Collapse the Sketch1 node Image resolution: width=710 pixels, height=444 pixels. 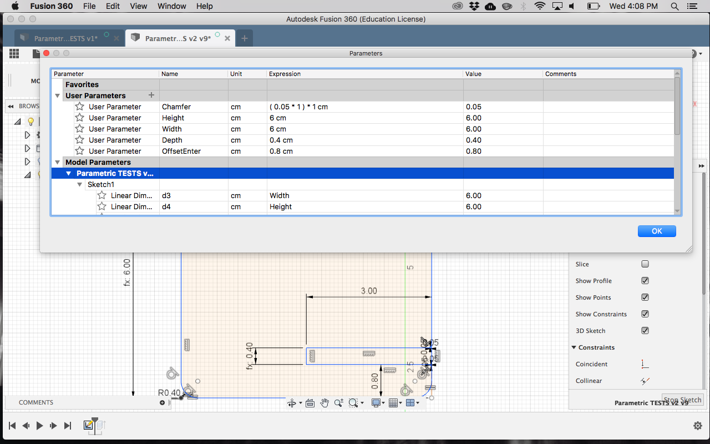[80, 184]
